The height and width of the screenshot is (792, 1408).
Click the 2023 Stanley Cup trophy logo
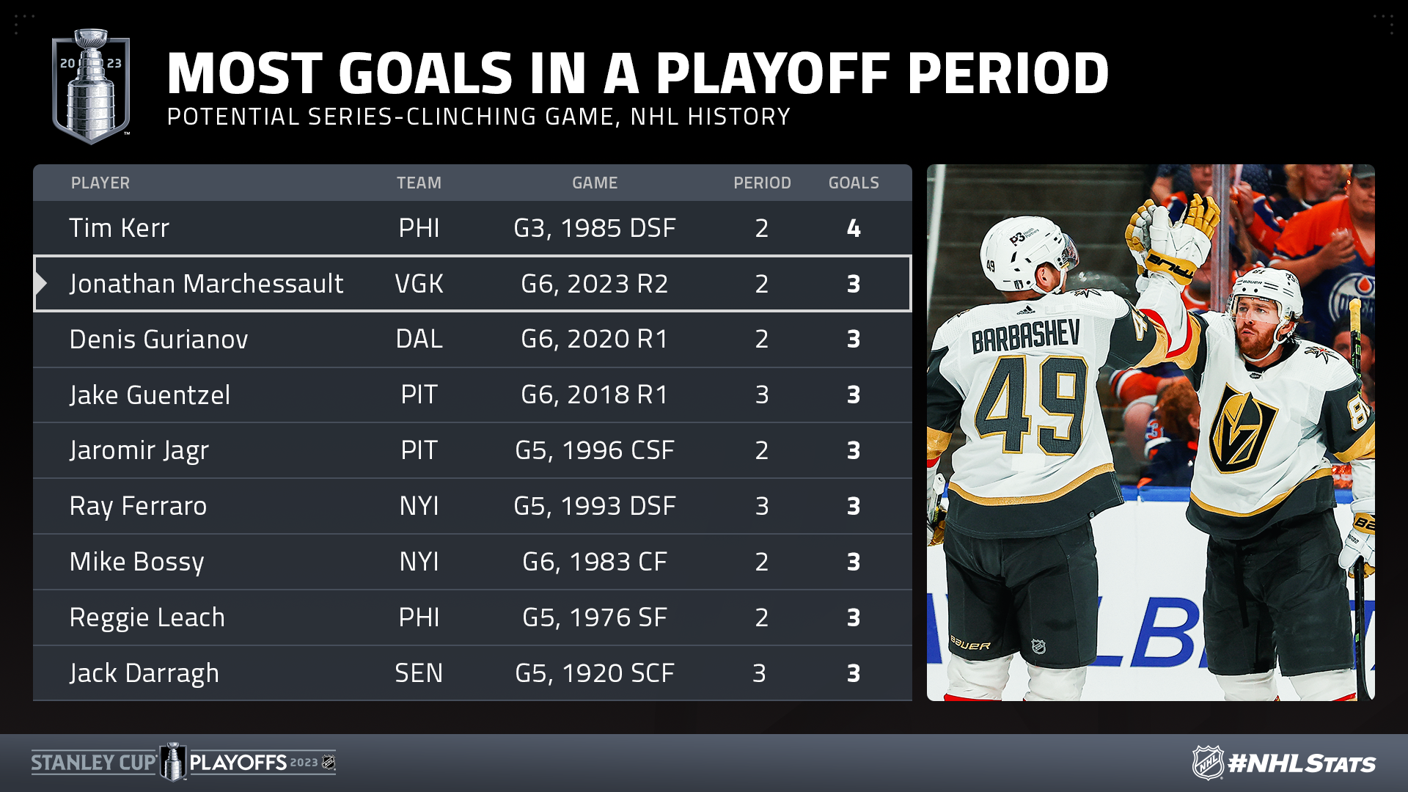pos(91,86)
